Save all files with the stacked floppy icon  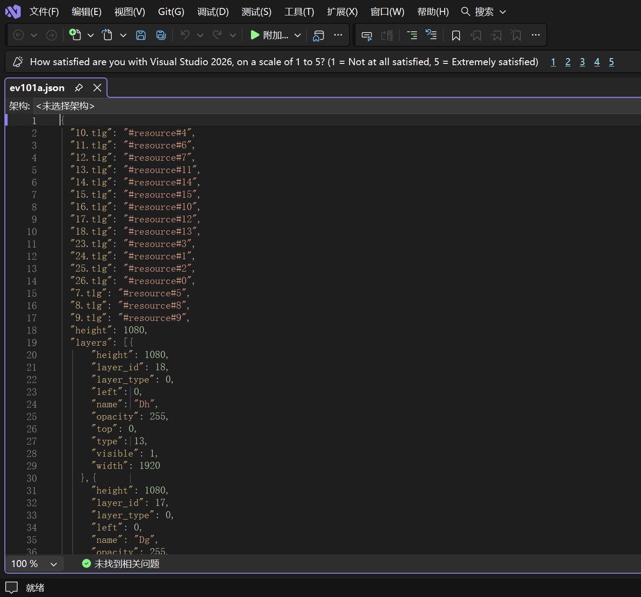click(x=161, y=35)
